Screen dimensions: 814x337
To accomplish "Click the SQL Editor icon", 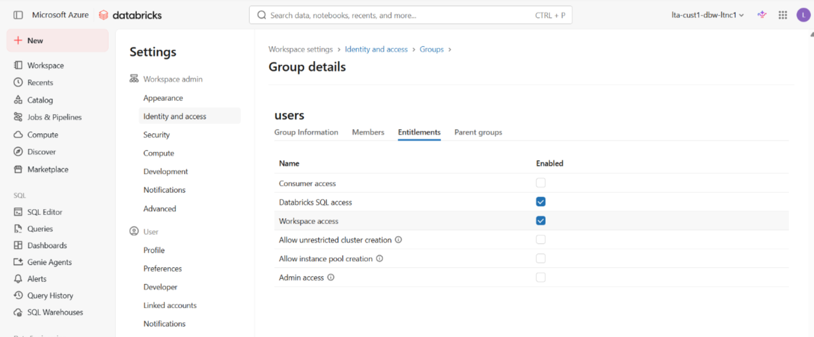I will click(18, 212).
